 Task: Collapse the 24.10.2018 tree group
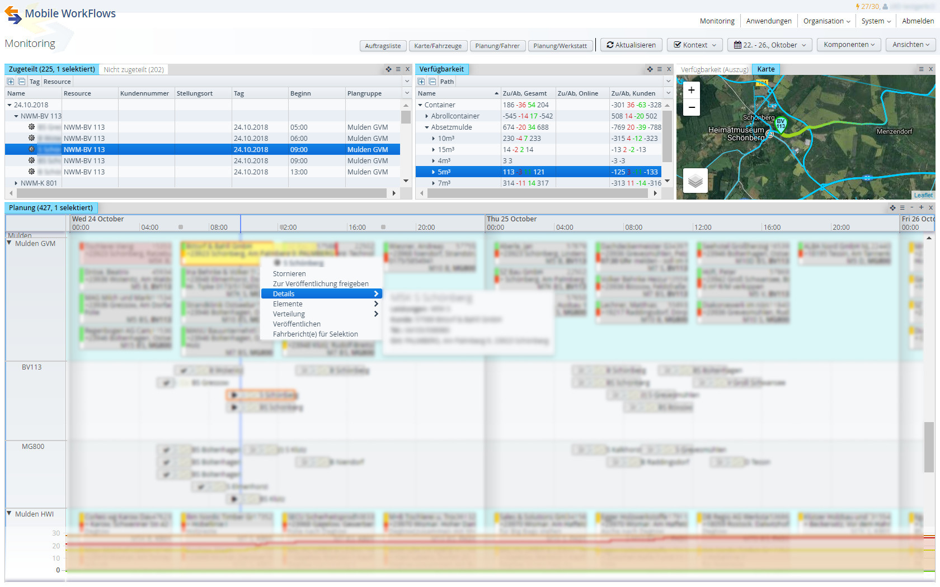[10, 105]
